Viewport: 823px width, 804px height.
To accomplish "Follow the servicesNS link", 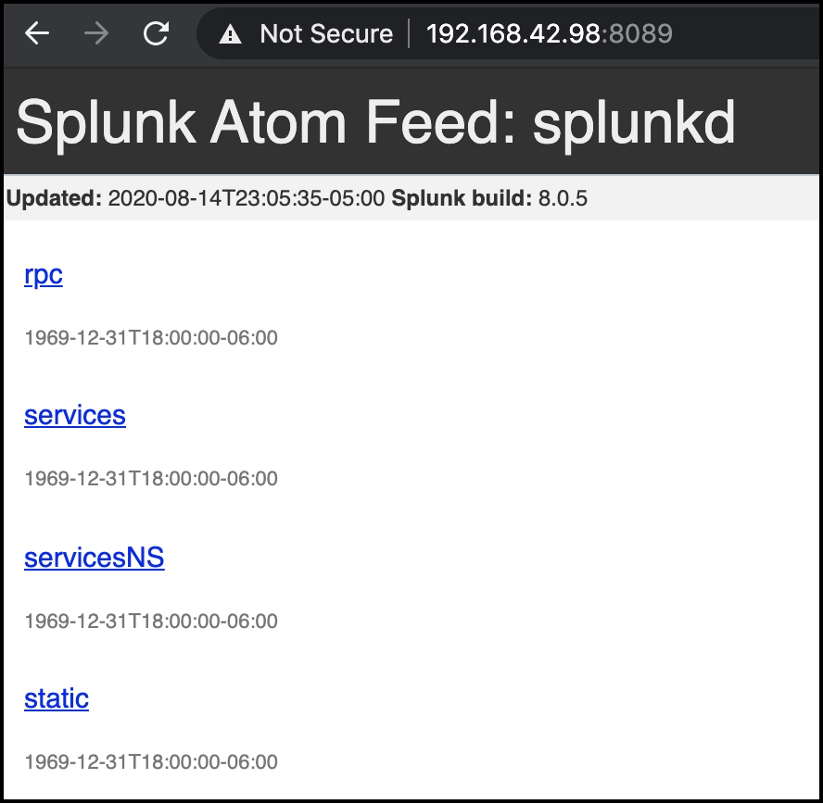I will tap(95, 558).
